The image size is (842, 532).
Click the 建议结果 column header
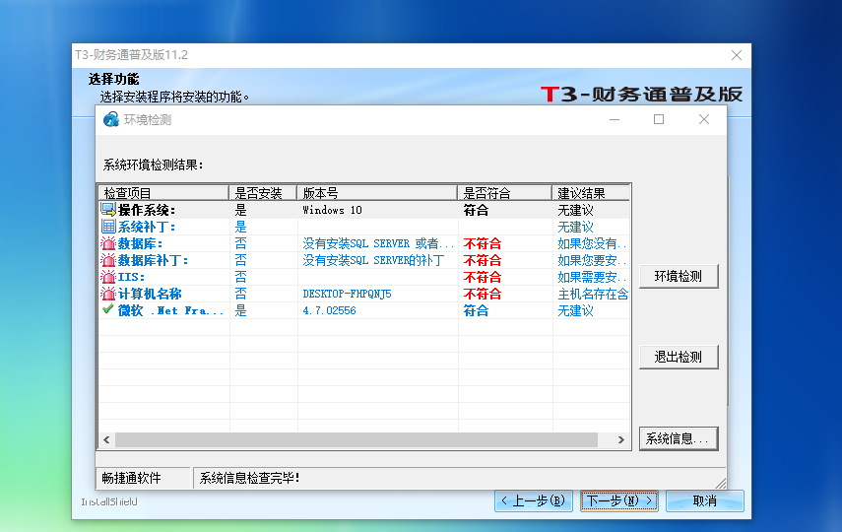(x=591, y=192)
